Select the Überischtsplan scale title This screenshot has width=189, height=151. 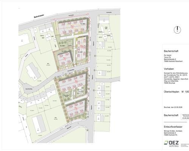[x=177, y=92]
